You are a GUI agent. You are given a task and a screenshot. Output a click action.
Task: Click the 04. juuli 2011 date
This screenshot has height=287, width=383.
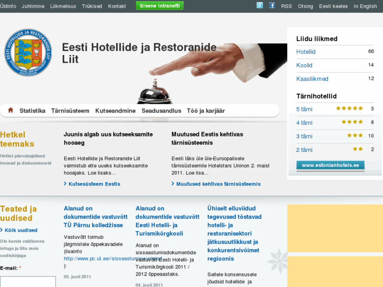[x=149, y=285]
